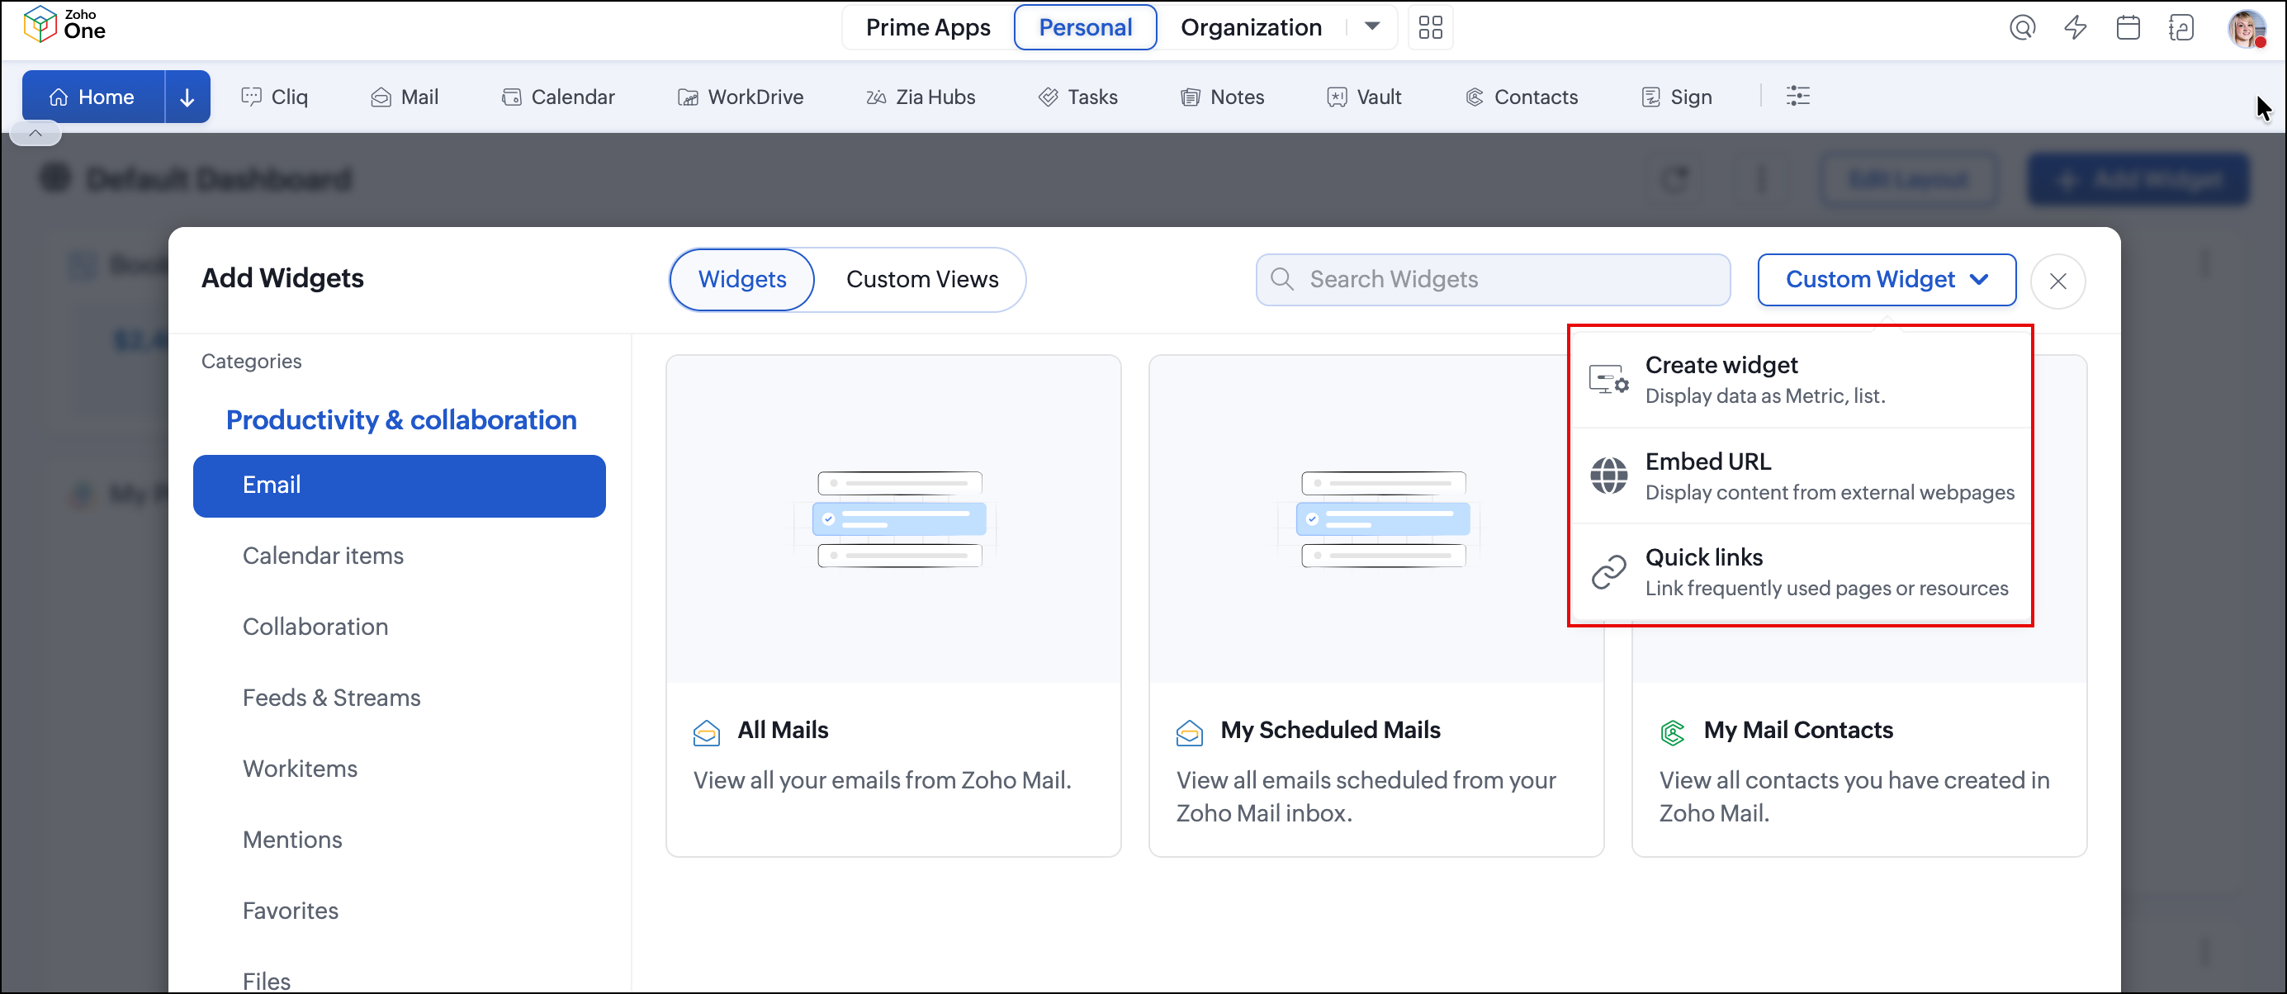Click the user profile avatar
Screen dimensions: 2287x994
[x=2247, y=27]
